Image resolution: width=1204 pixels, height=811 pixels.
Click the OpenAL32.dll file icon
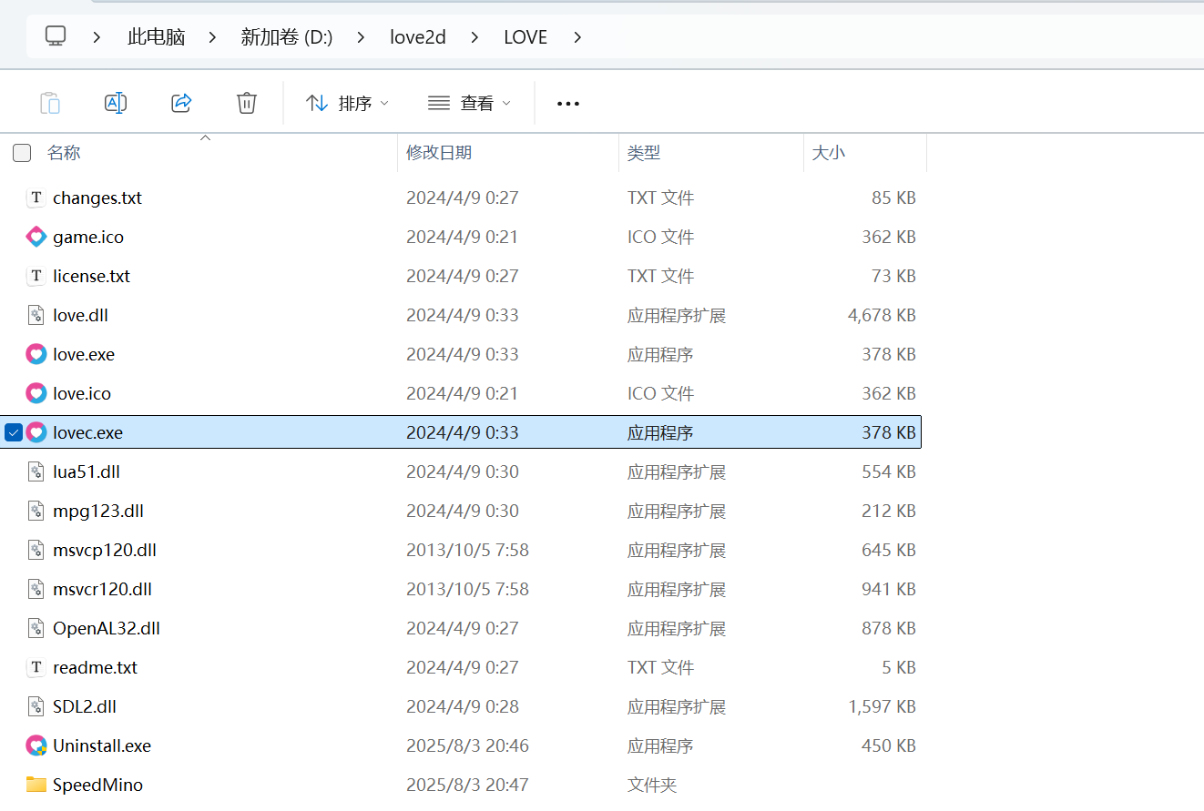pos(36,628)
